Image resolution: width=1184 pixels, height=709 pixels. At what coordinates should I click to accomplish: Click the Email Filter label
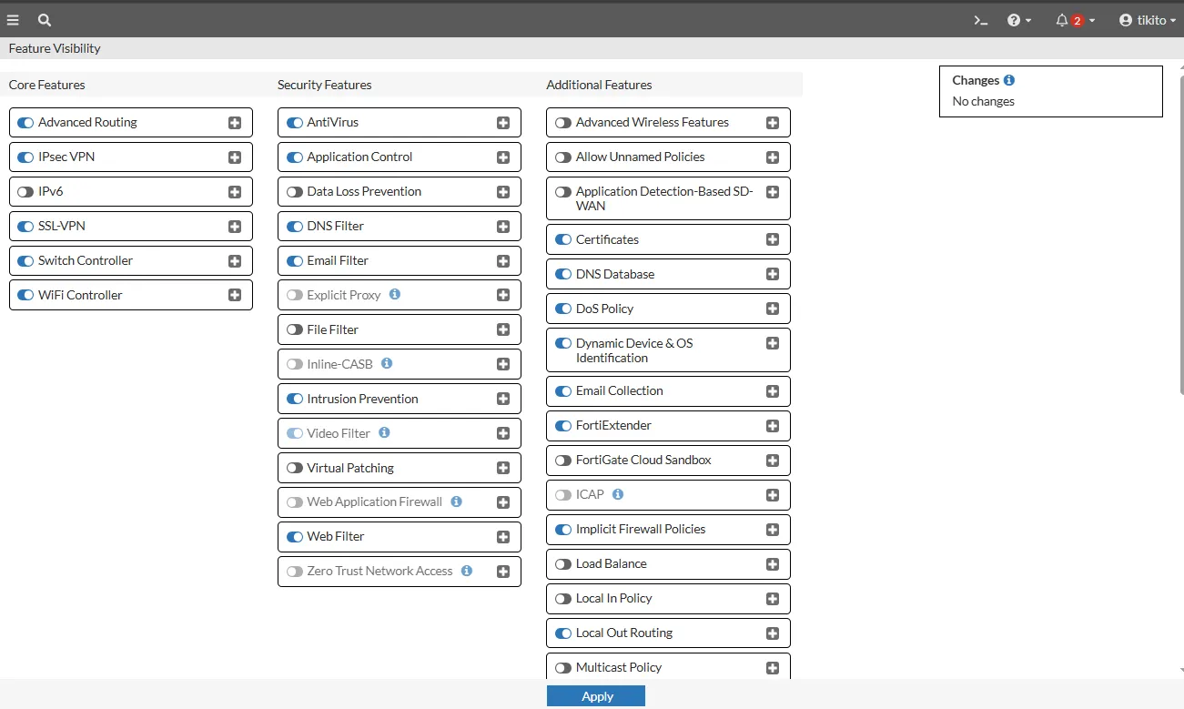[338, 260]
